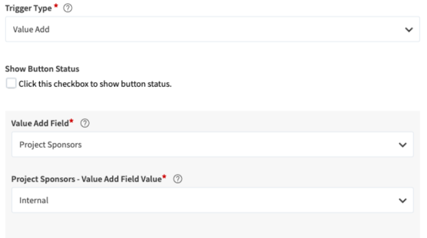The height and width of the screenshot is (238, 427).
Task: Expand the Project Sponsors value dropdown set to Internal
Action: [212, 201]
